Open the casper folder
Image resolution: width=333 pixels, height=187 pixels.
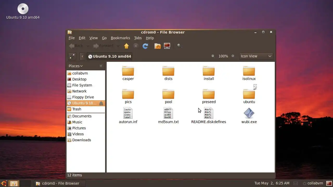[128, 73]
